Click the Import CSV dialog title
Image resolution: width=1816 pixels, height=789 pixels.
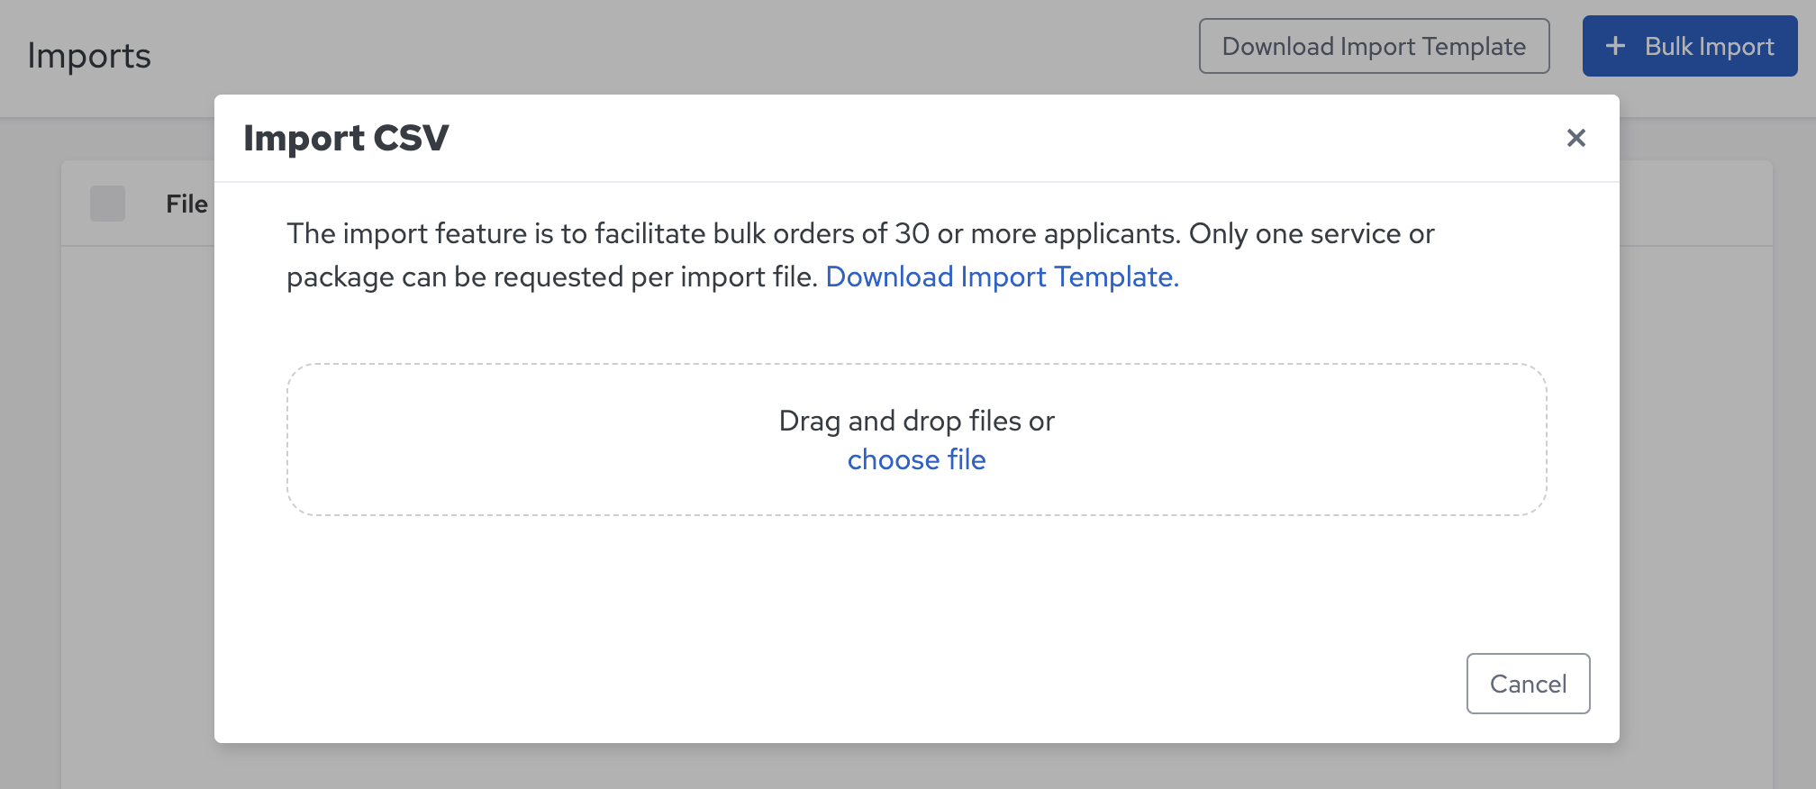coord(346,138)
